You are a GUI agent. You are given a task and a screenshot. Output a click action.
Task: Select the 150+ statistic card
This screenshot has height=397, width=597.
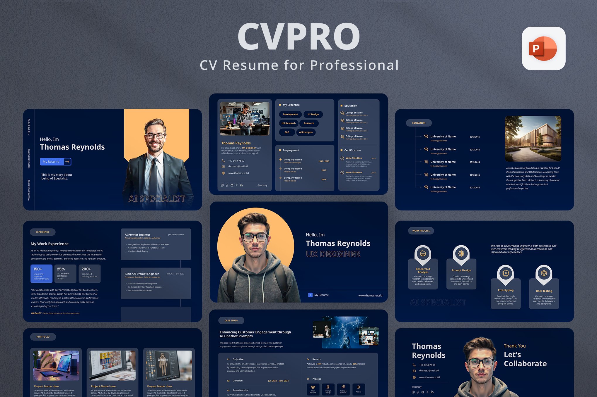click(42, 274)
